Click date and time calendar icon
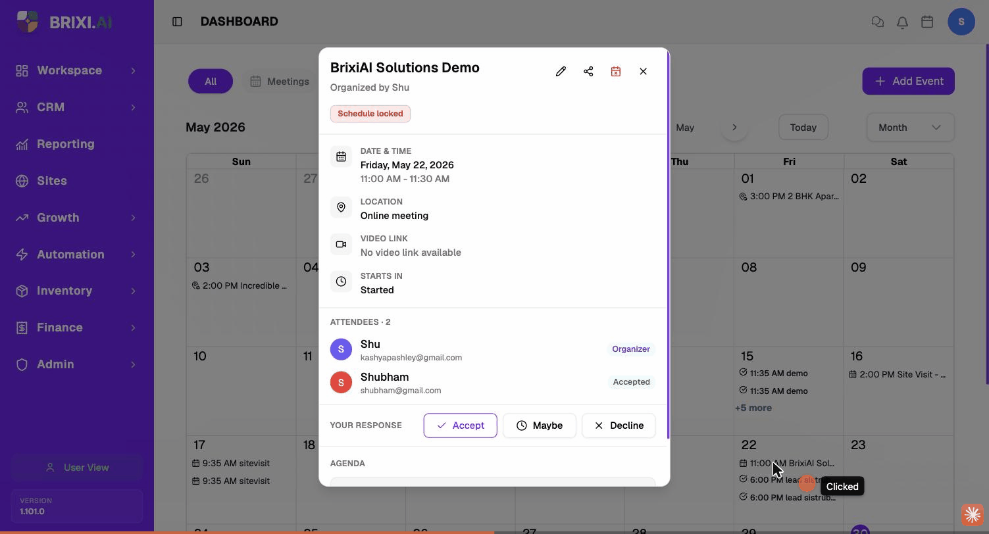Viewport: 989px width, 534px height. point(341,157)
